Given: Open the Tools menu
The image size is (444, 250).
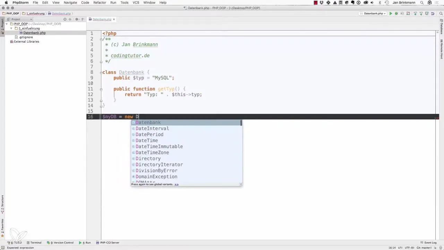Looking at the screenshot, I should click(x=124, y=2).
